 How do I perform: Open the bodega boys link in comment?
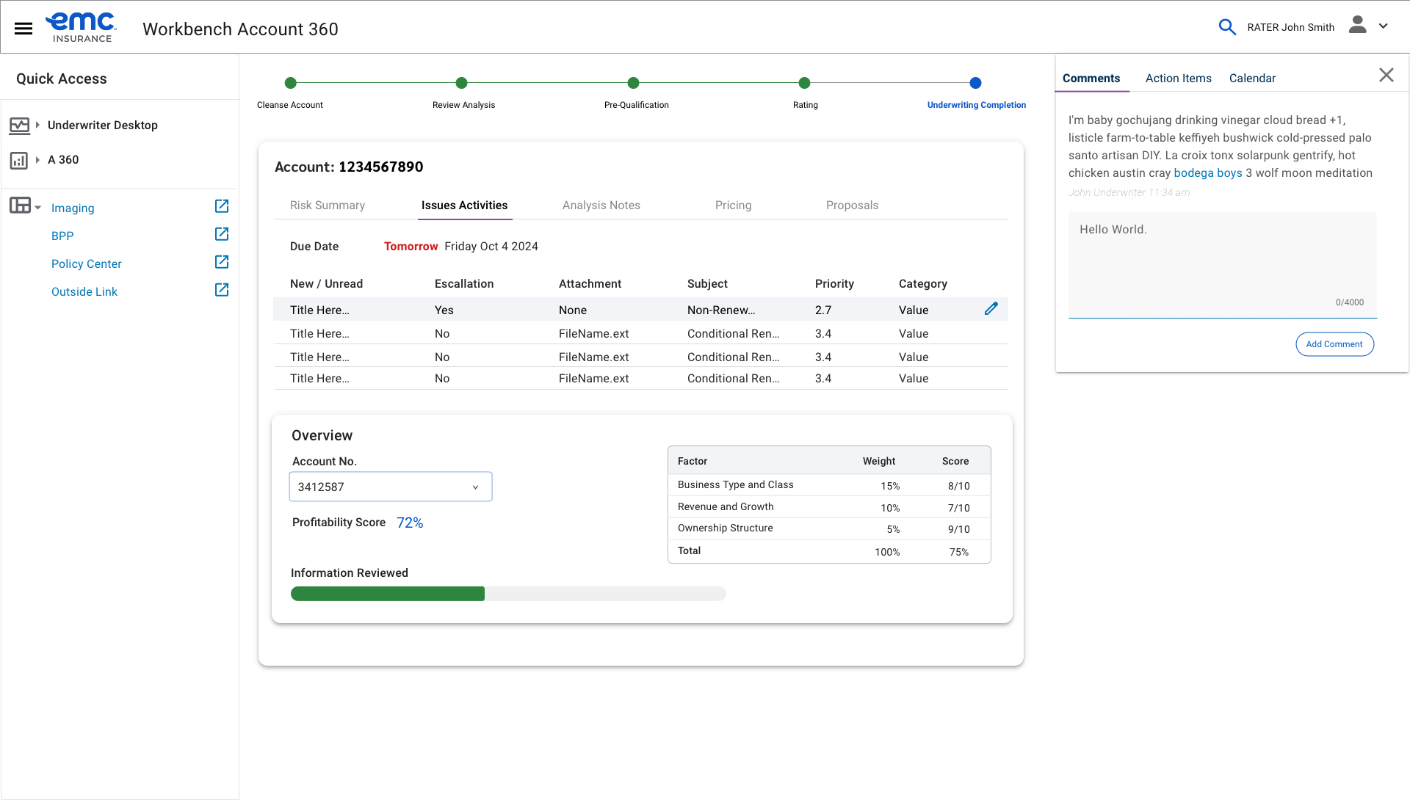(x=1207, y=173)
